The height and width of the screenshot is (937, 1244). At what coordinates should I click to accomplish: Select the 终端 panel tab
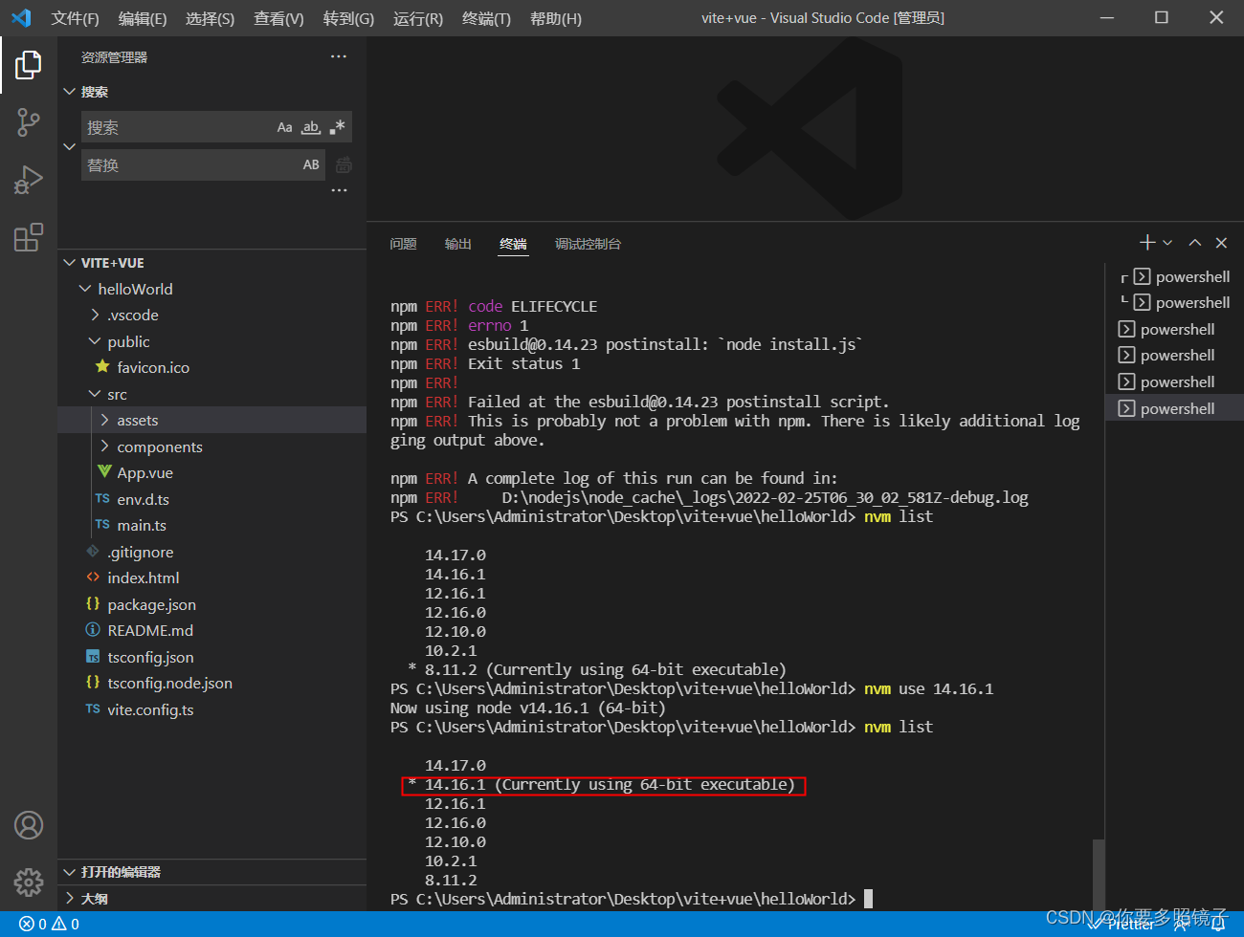[513, 244]
